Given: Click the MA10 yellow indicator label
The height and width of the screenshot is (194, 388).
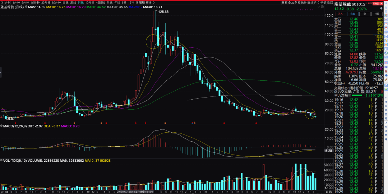Looking at the screenshot, I should click(x=56, y=7).
